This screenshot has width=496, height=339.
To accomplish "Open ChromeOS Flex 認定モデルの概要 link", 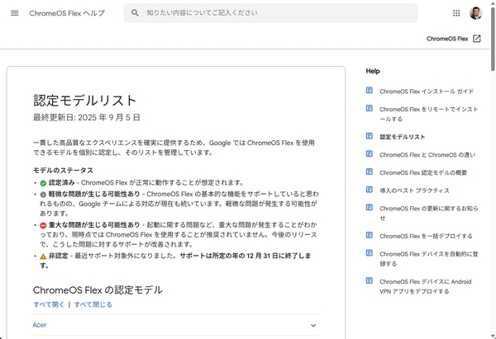I will [423, 173].
